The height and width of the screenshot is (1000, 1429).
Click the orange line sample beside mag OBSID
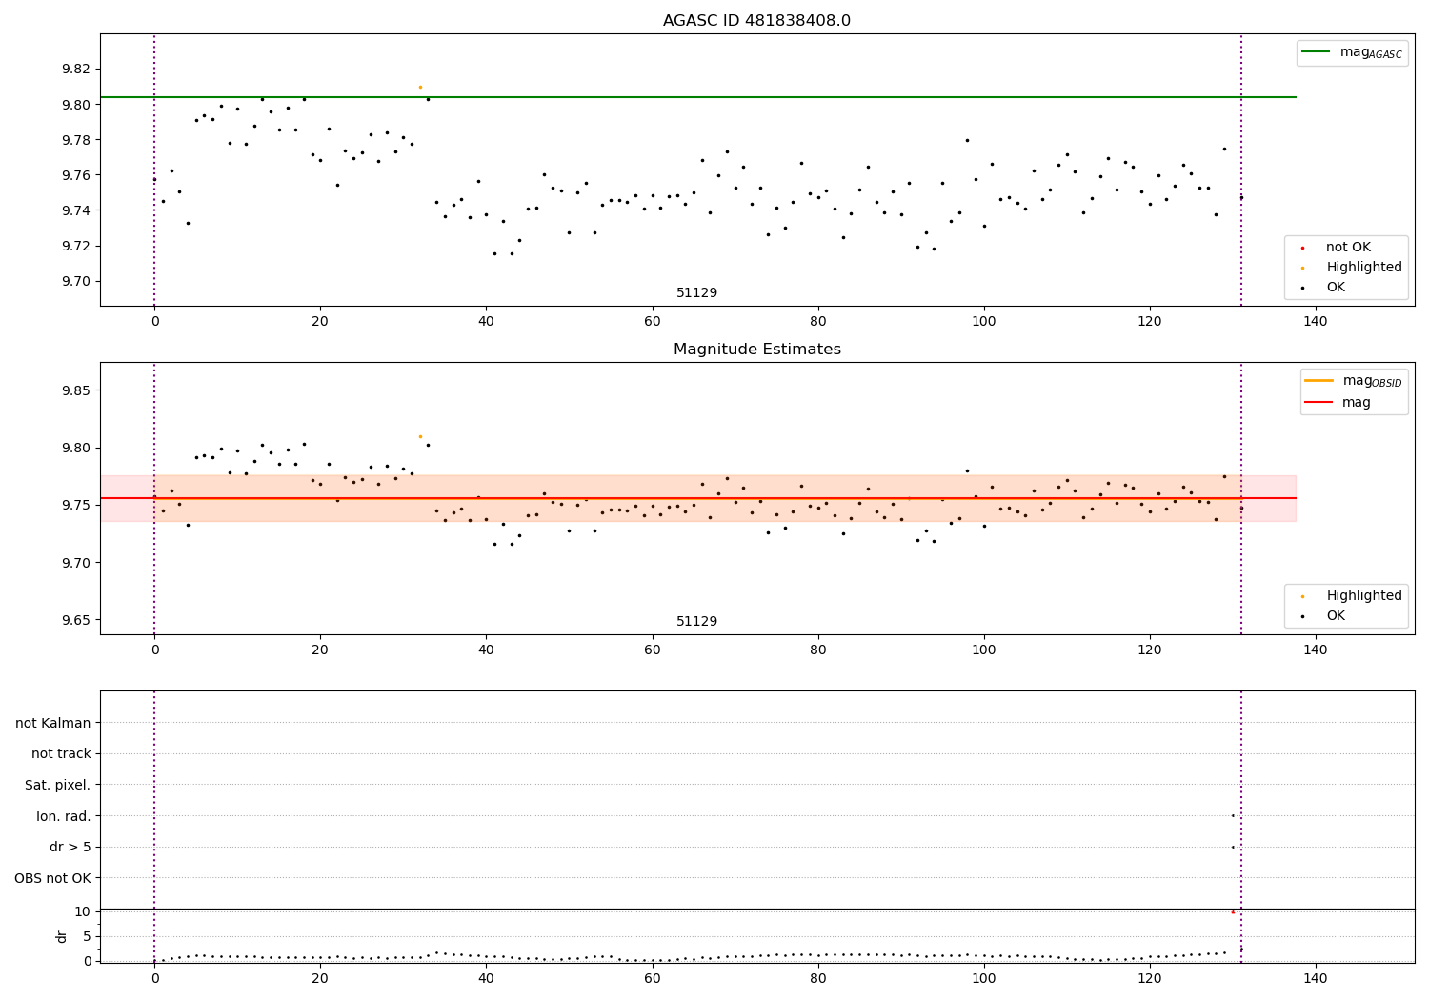1319,381
